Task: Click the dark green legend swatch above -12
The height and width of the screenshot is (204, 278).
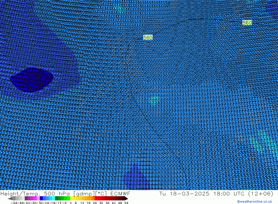Action: click(x=56, y=198)
